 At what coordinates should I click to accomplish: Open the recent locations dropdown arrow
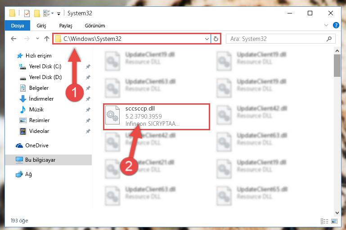(37, 39)
